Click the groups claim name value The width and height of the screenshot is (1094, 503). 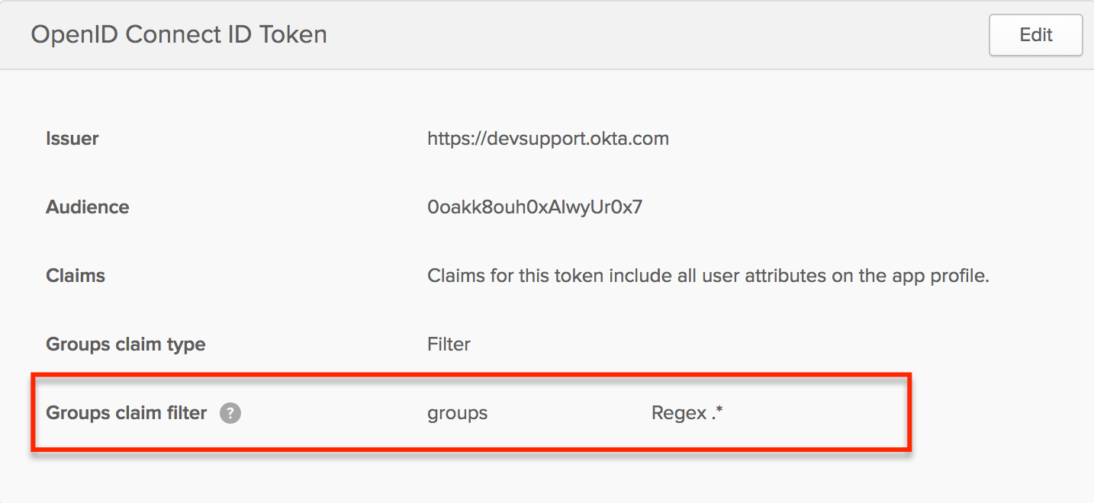click(457, 413)
